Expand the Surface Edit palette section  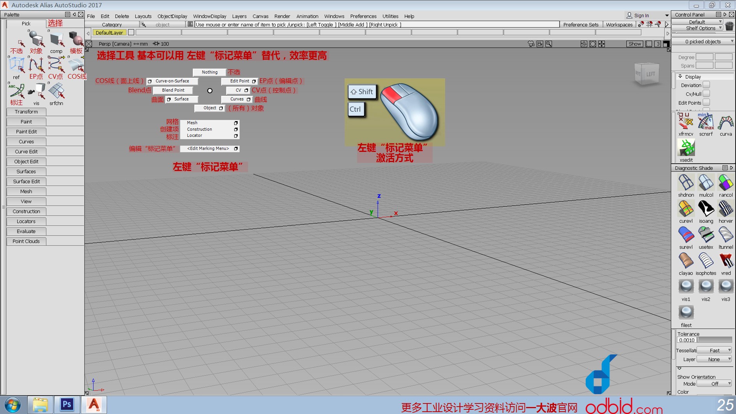click(x=26, y=181)
